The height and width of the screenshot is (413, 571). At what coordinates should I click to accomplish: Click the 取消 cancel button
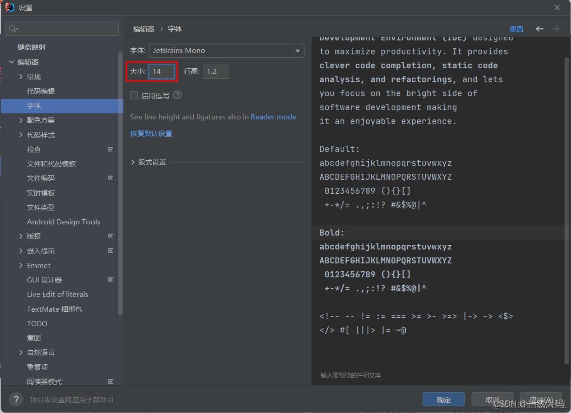(492, 400)
